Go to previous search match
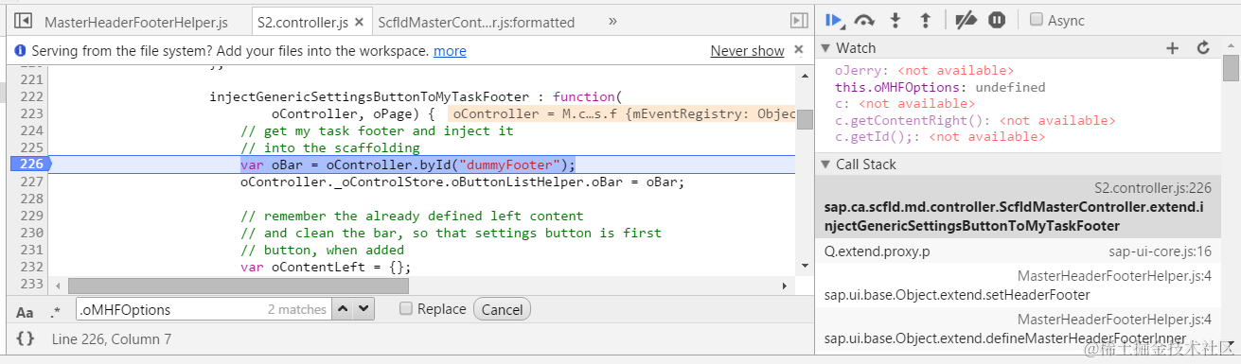Viewport: 1241px width, 364px height. pyautogui.click(x=344, y=309)
